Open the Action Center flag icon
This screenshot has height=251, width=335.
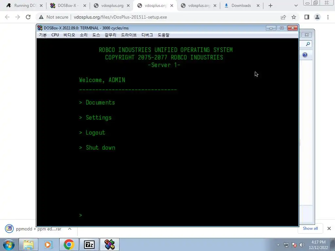[x=294, y=245]
